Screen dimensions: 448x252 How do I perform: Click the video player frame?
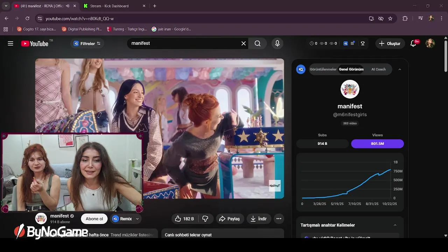click(160, 128)
